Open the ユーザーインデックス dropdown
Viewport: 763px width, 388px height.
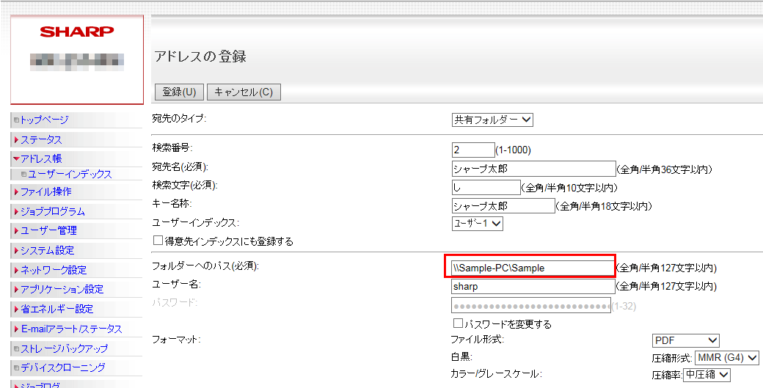pyautogui.click(x=477, y=224)
